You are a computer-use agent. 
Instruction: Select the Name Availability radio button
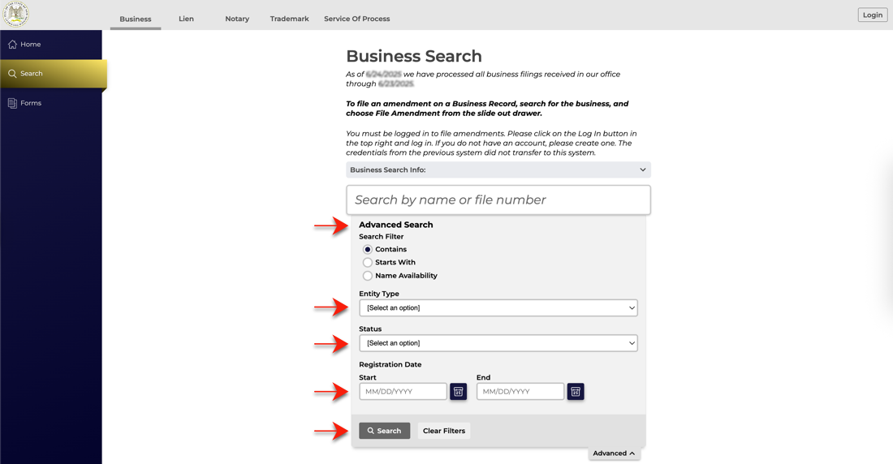point(368,276)
